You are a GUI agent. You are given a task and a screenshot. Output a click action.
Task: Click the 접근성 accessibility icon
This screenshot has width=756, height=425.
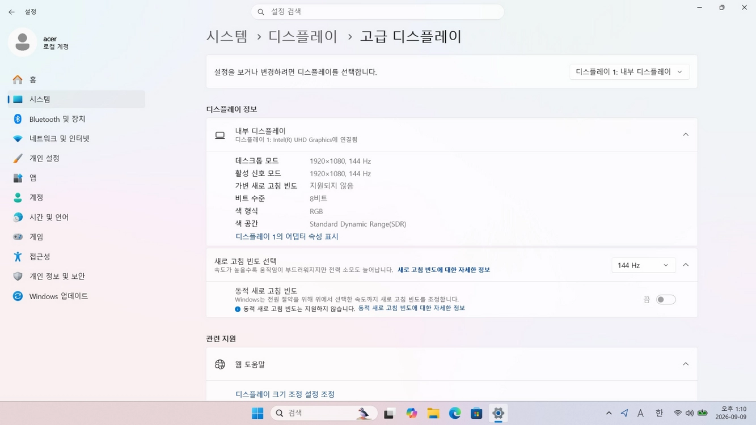(18, 257)
